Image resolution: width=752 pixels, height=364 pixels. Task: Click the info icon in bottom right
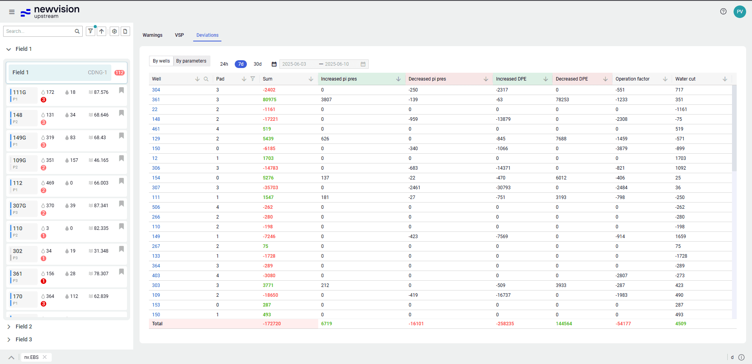(x=741, y=357)
